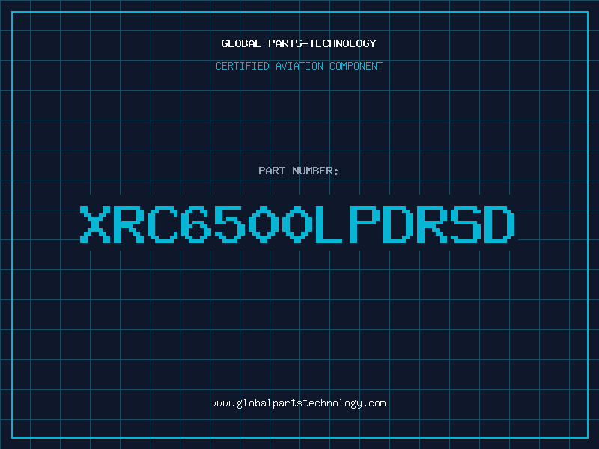Viewport: 599px width, 449px height.
Task: Select the part number XRC6500LPDRSD
Action: pyautogui.click(x=297, y=224)
